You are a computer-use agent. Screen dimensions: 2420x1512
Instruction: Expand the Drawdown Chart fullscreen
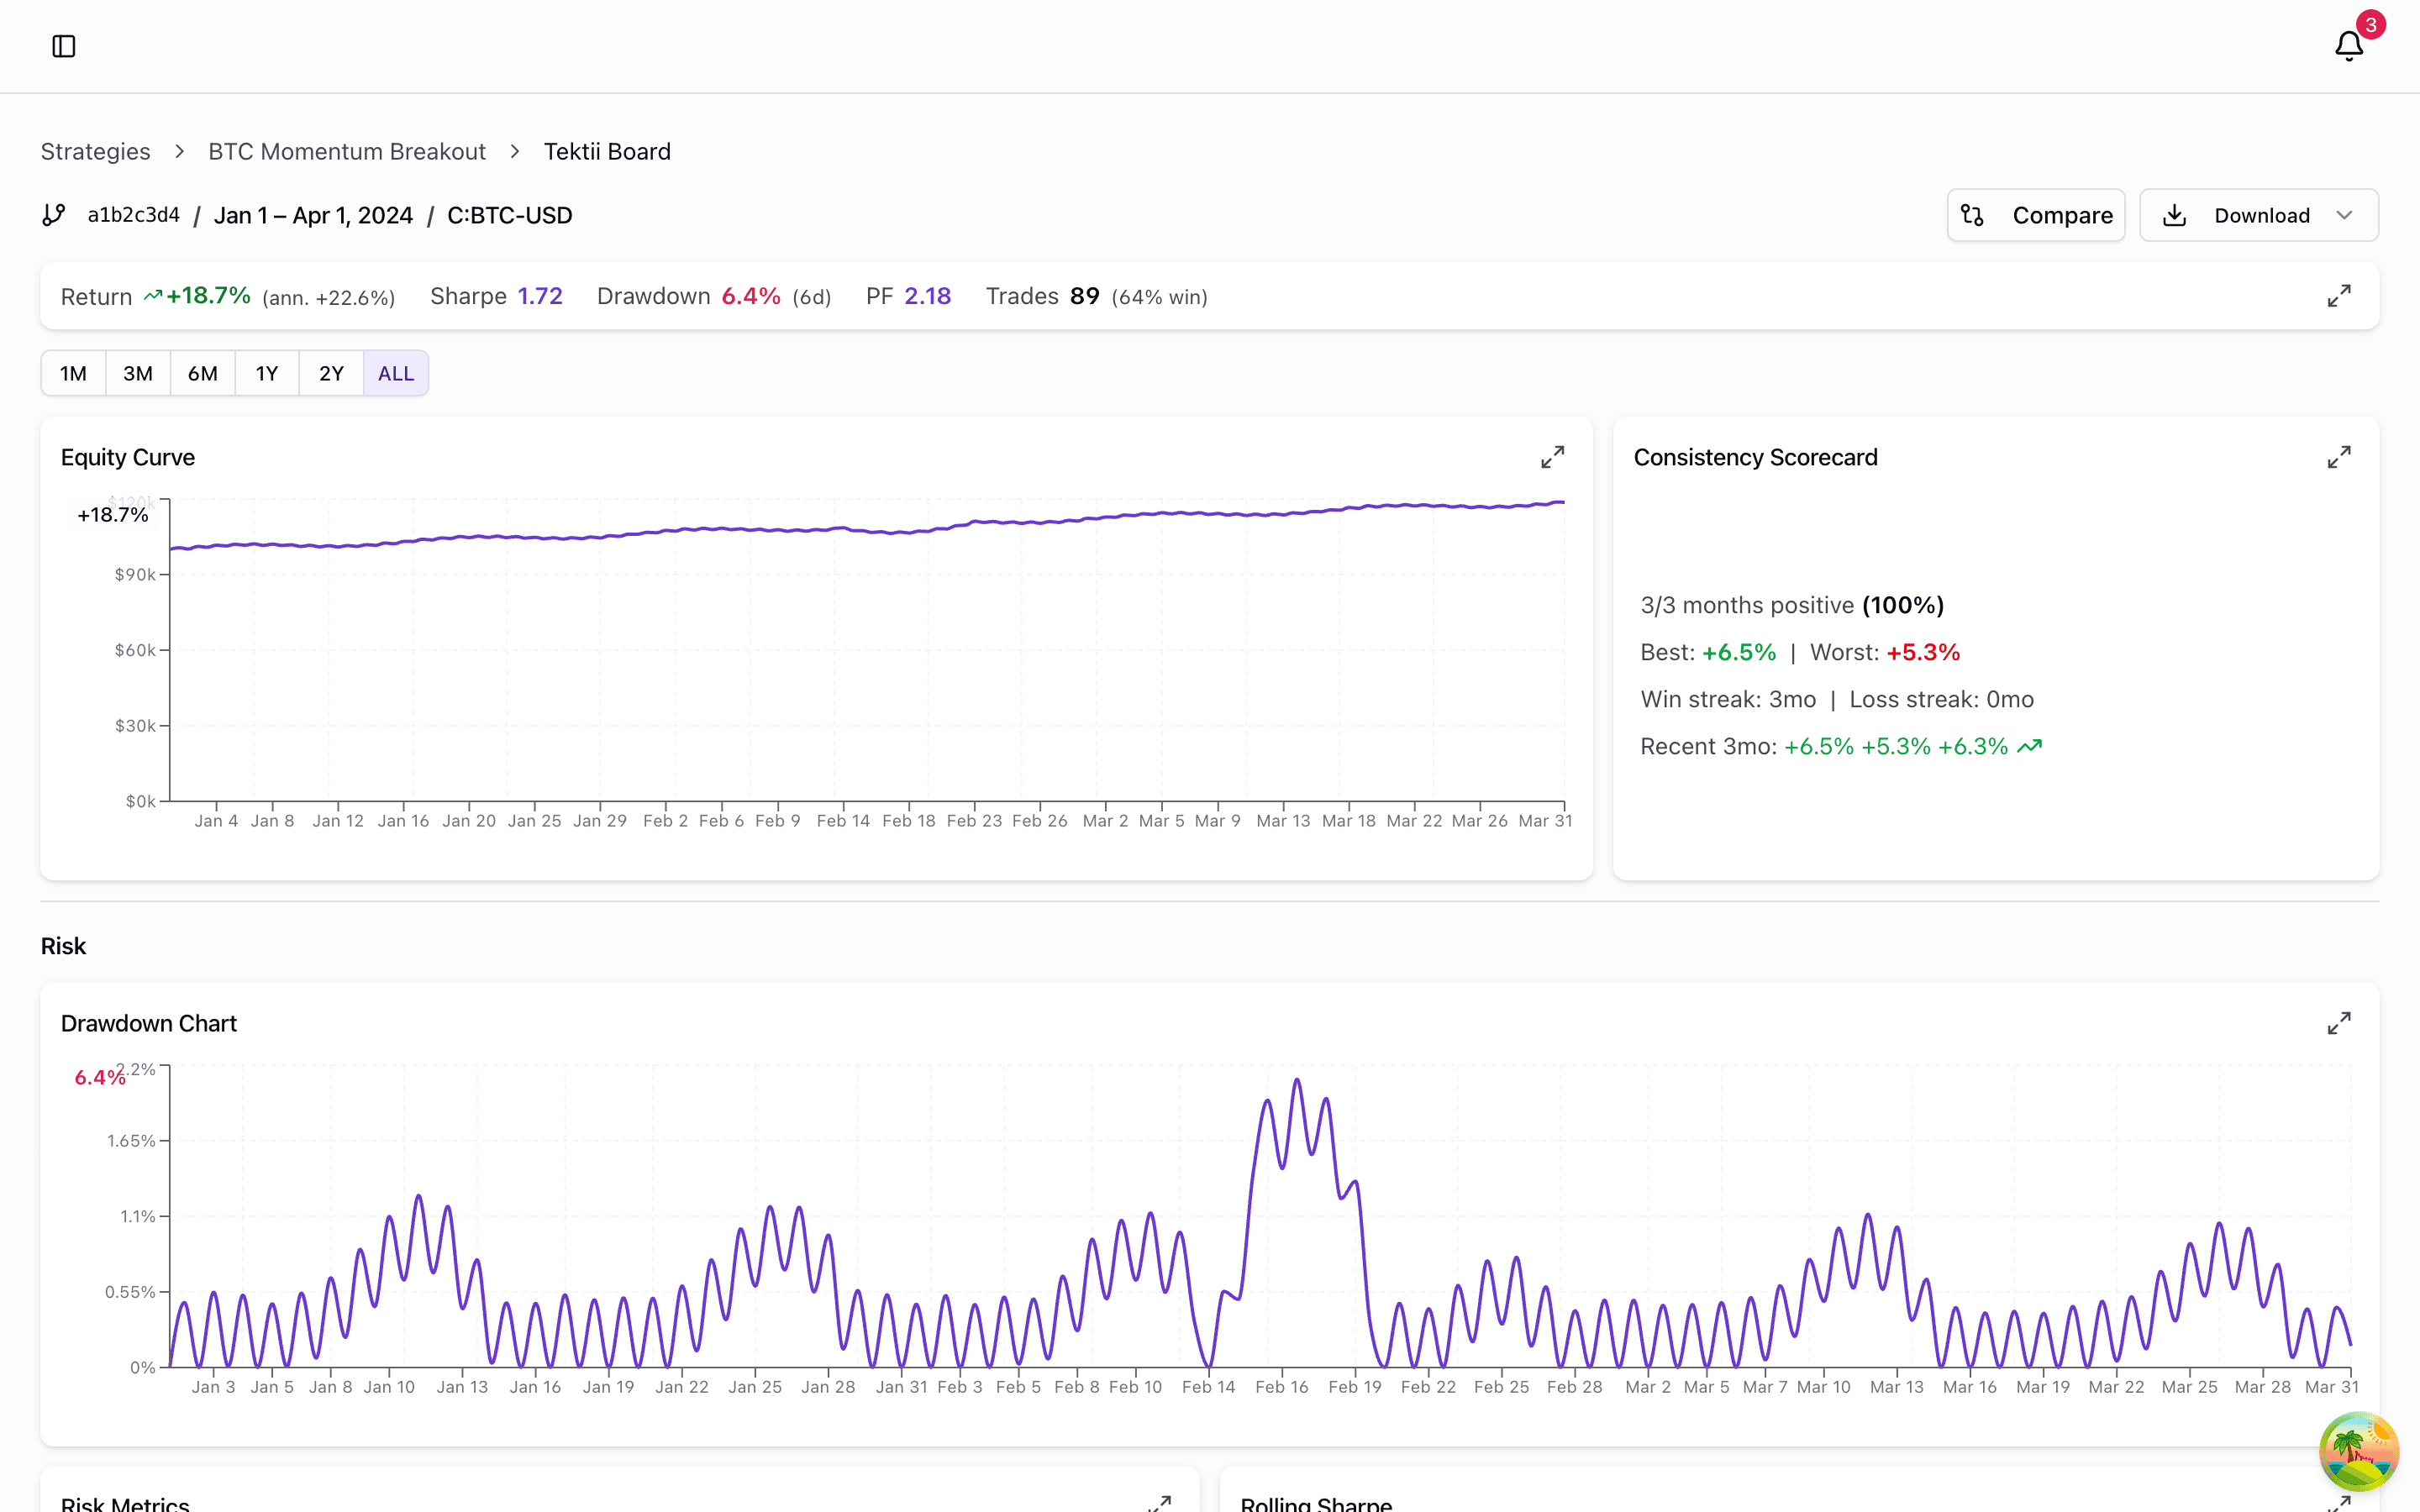2340,1023
